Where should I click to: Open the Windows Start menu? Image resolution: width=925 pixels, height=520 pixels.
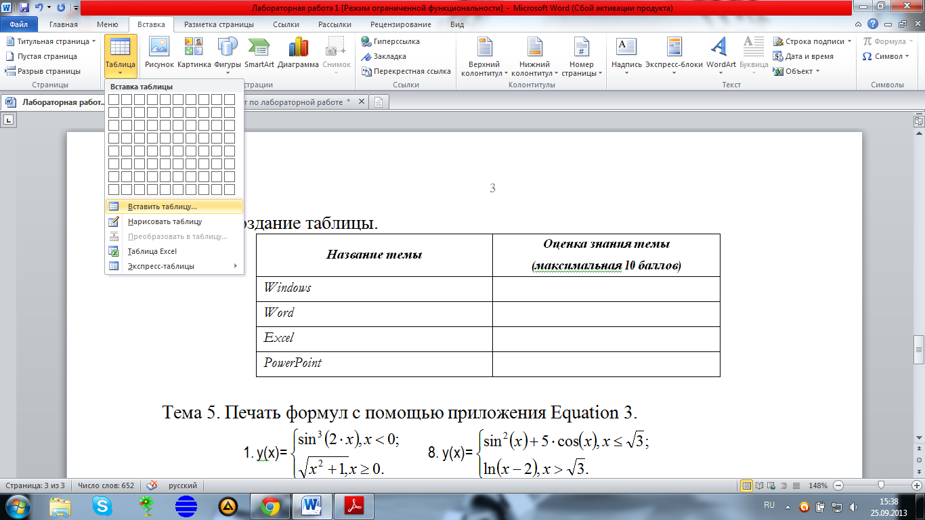coord(18,505)
